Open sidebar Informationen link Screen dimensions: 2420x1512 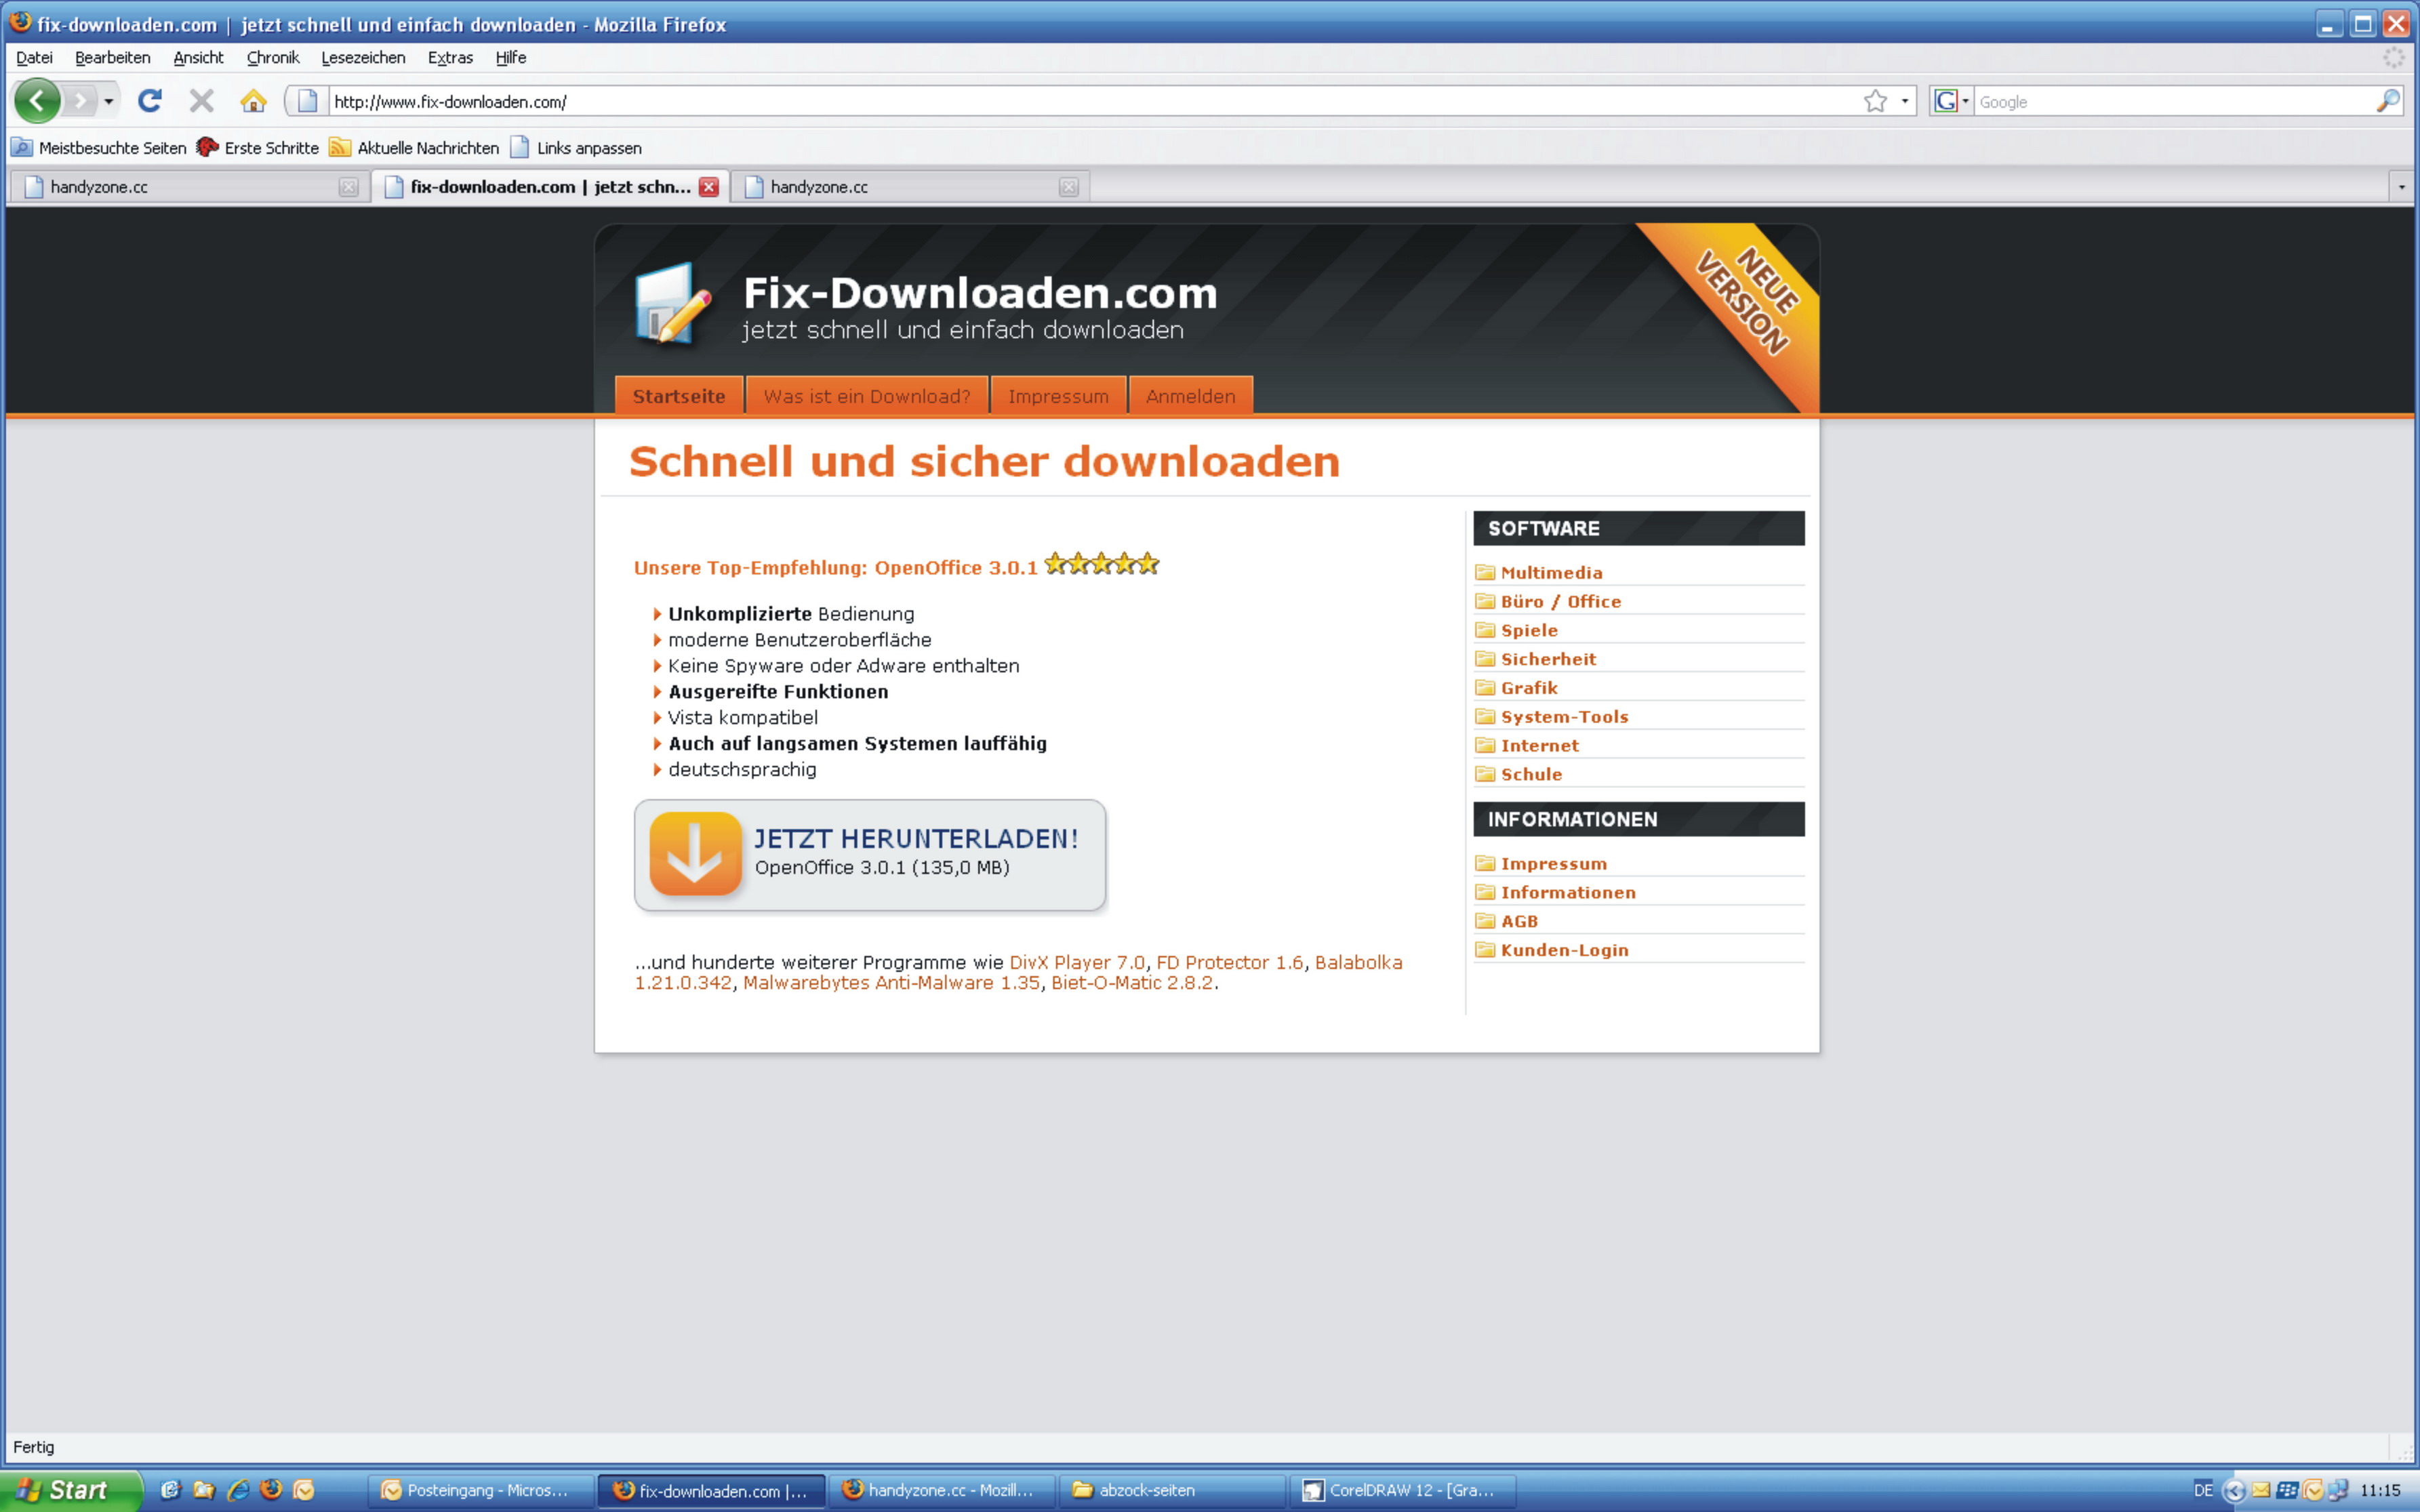pos(1568,892)
